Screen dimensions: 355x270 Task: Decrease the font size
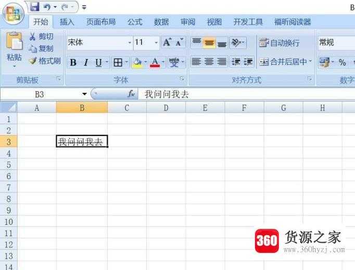coord(180,42)
